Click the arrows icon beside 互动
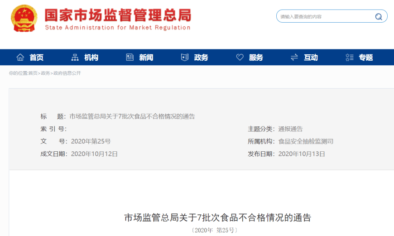The image size is (394, 236). click(294, 58)
